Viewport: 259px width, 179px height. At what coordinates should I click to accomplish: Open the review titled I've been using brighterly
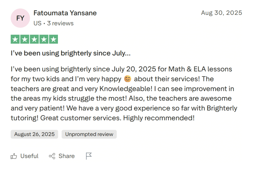click(71, 53)
